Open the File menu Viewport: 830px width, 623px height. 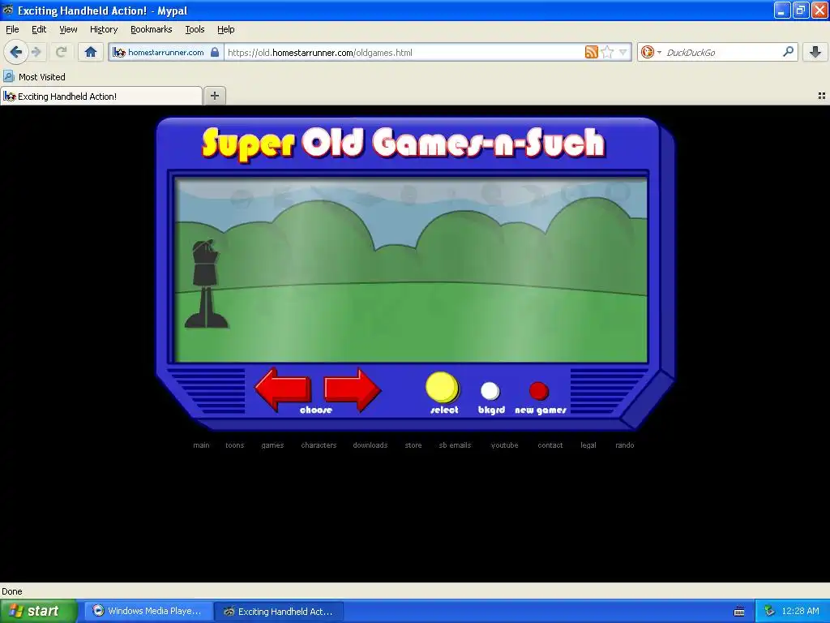pyautogui.click(x=12, y=29)
